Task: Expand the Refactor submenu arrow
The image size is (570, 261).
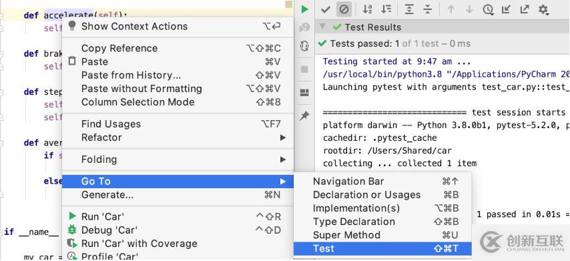Action: 283,138
